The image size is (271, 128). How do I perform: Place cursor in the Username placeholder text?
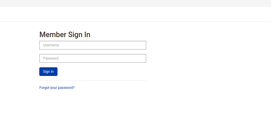click(x=51, y=45)
